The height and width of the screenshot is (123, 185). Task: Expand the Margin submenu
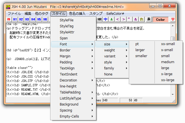73,56
